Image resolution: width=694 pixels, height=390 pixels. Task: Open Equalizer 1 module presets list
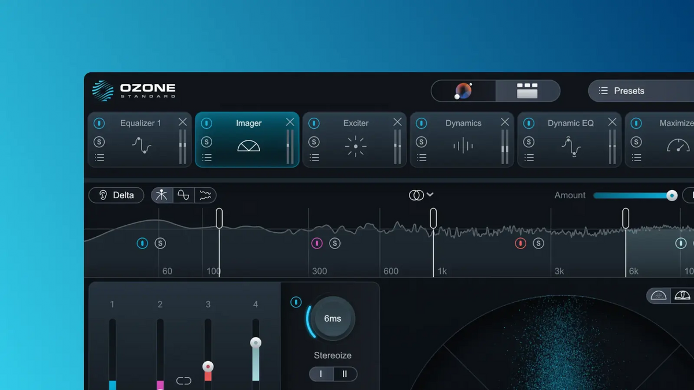(99, 158)
